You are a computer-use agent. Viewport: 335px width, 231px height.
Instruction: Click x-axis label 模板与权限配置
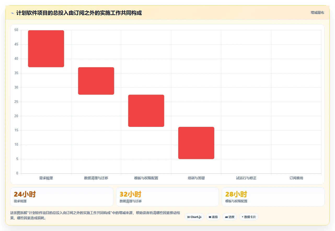(146, 178)
